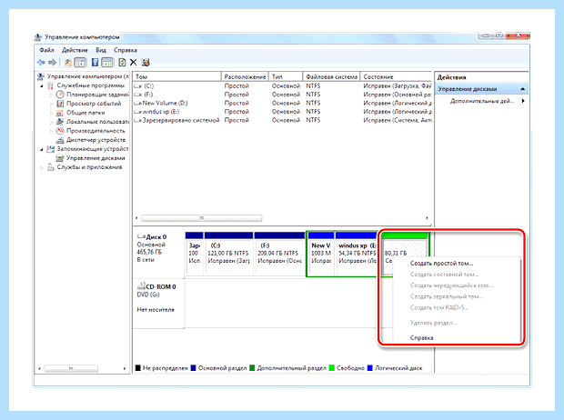564x420 pixels.
Task: Click the Управление дисками tree icon
Action: coord(60,158)
